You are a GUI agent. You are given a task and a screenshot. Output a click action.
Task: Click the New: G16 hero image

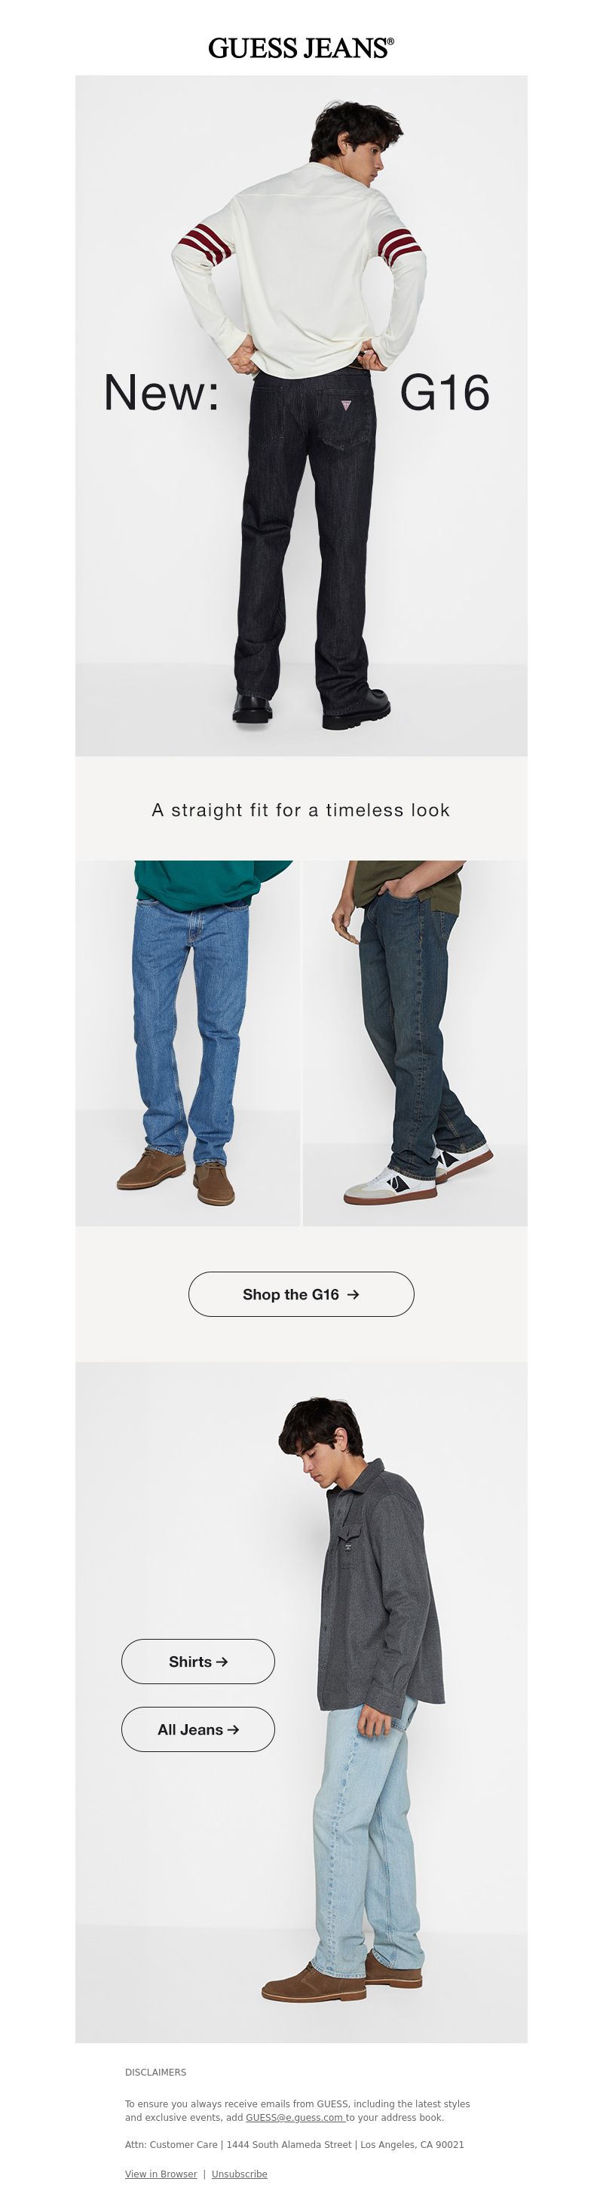pos(301,416)
